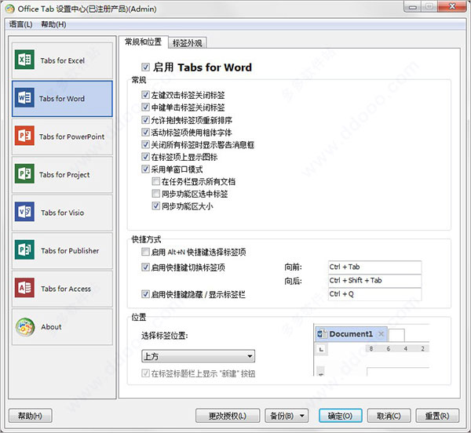Toggle 采用单窗口模式 checkbox
Image resolution: width=471 pixels, height=433 pixels.
[x=146, y=169]
